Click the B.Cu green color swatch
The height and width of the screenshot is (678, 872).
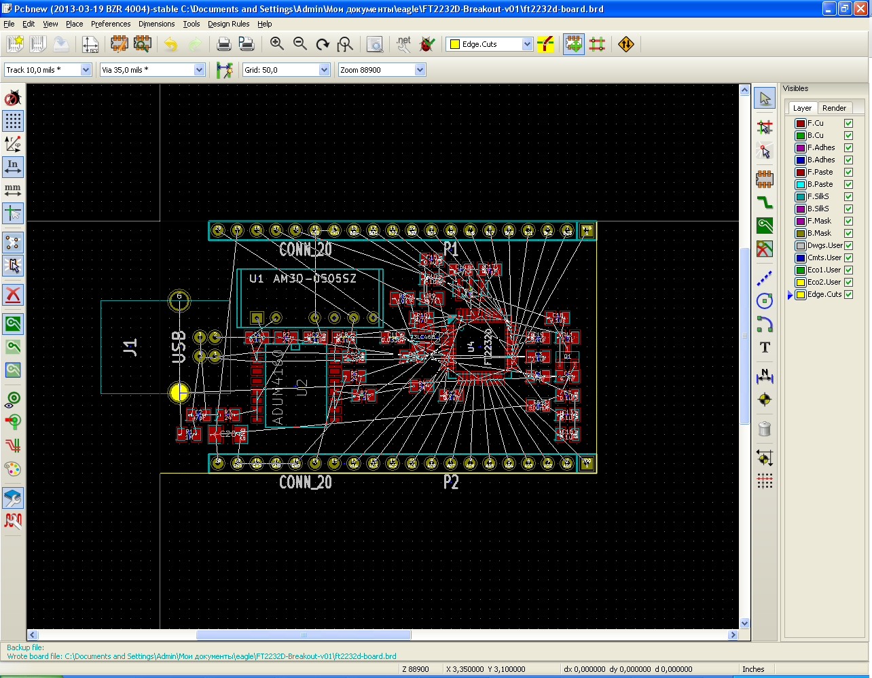coord(800,135)
